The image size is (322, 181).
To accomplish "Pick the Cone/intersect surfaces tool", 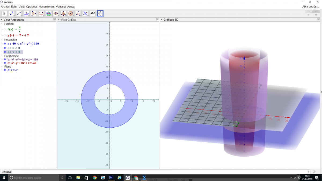I will point(48,13).
